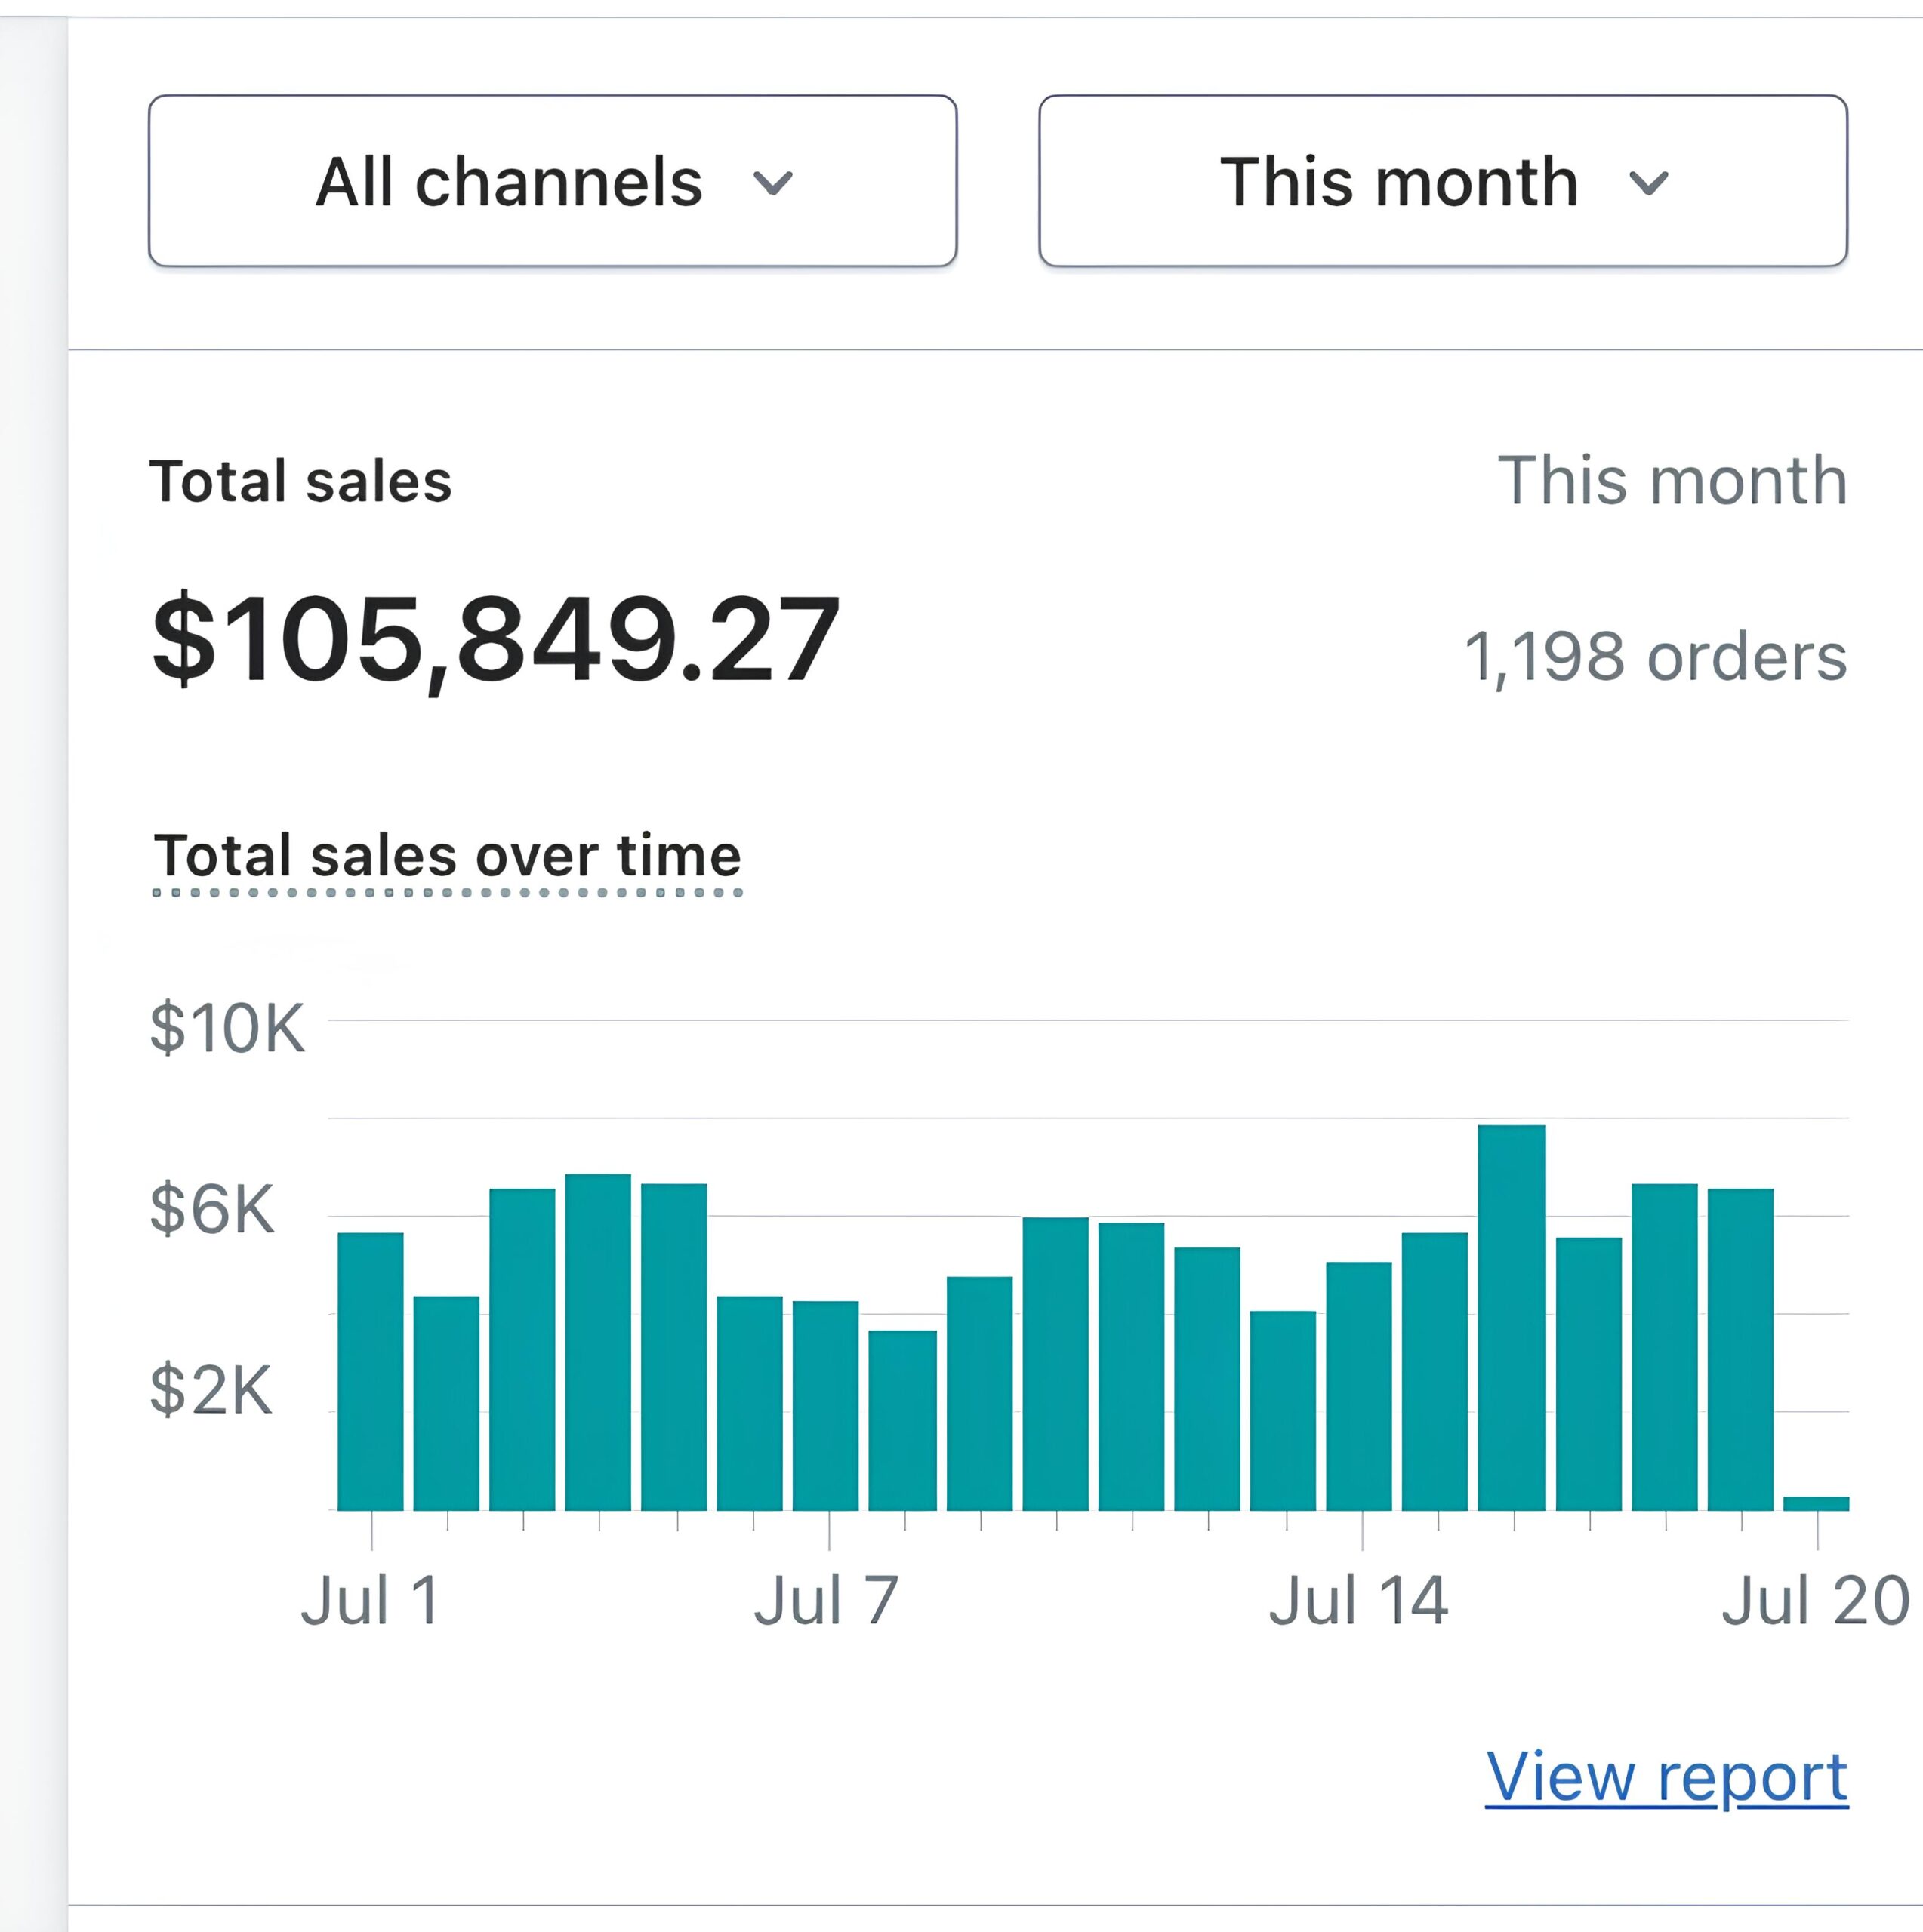The width and height of the screenshot is (1923, 1932).
Task: Click the $10K y-axis label
Action: coord(227,1028)
